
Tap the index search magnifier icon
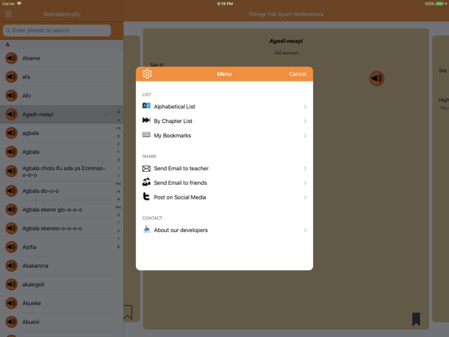point(118,112)
